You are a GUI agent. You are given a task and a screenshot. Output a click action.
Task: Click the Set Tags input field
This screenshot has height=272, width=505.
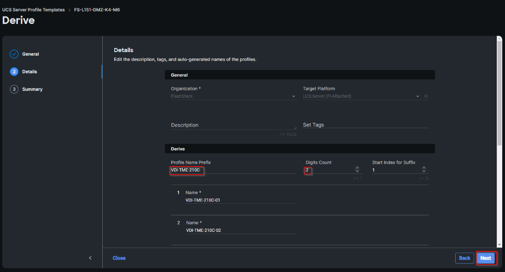tap(365, 125)
